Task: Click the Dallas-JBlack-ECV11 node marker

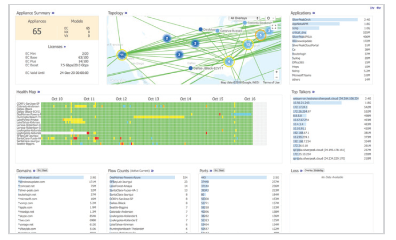Action: (x=191, y=68)
